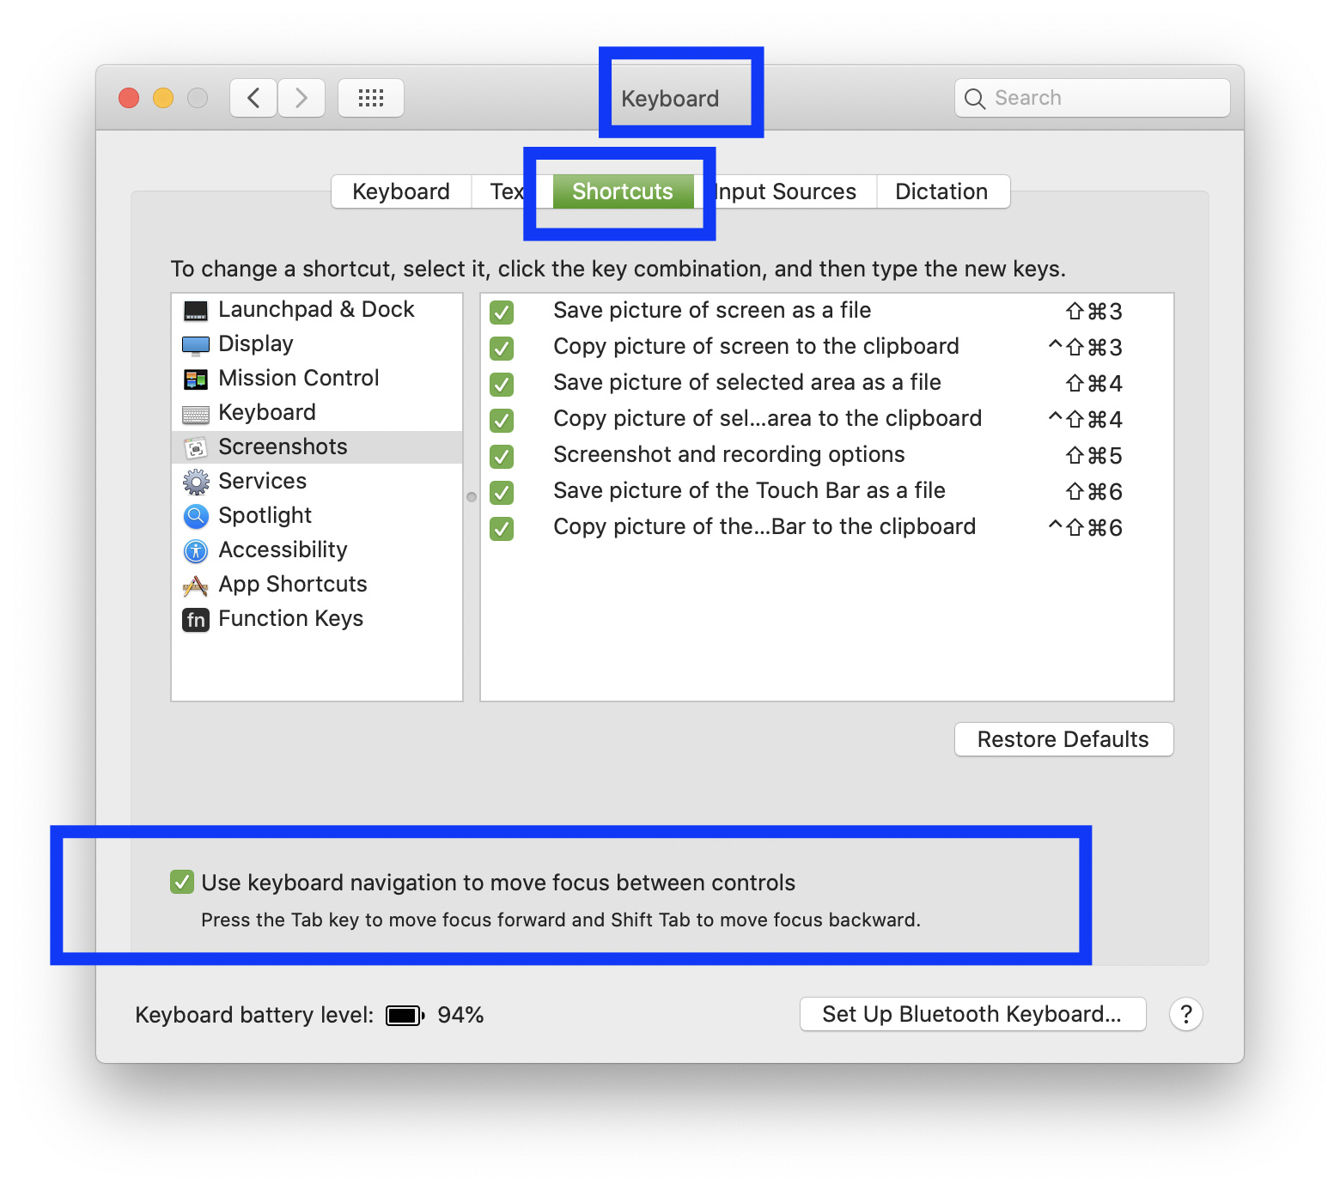Open the Dictation tab
This screenshot has height=1190, width=1340.
[x=942, y=191]
